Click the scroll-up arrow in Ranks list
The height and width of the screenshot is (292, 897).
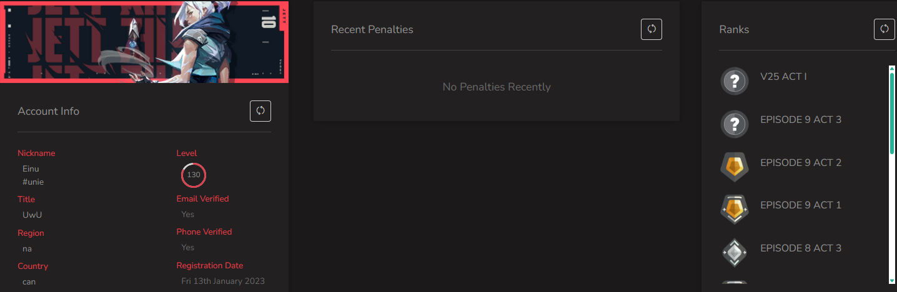click(892, 69)
